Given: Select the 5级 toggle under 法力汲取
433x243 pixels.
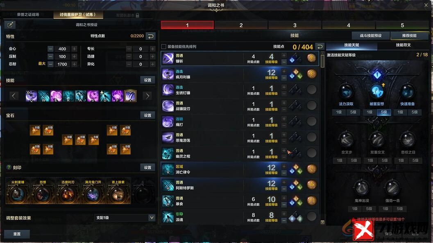Looking at the screenshot, I should [x=353, y=112].
